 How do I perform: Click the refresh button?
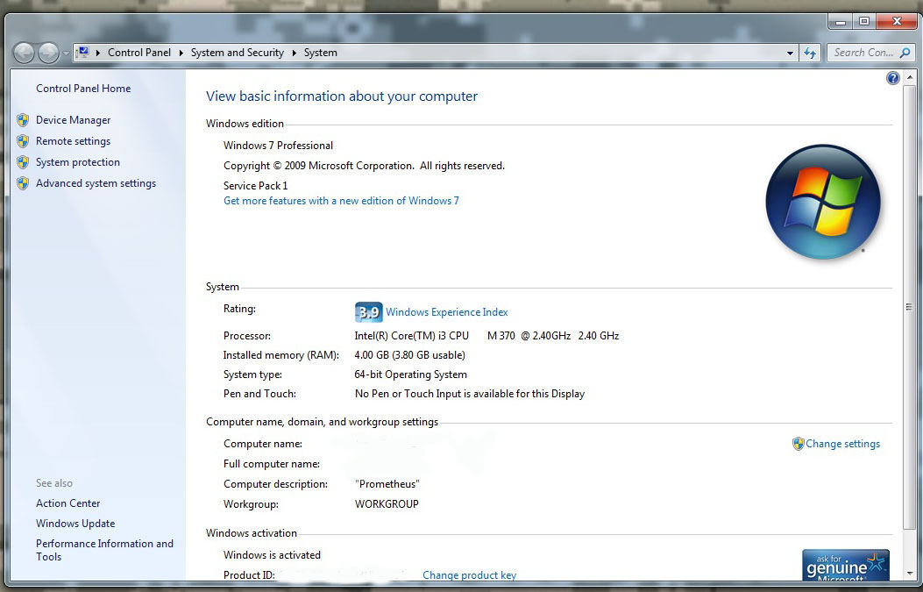coord(810,53)
